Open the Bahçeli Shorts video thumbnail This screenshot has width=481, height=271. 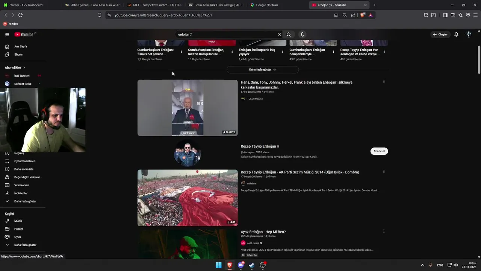[x=188, y=108]
